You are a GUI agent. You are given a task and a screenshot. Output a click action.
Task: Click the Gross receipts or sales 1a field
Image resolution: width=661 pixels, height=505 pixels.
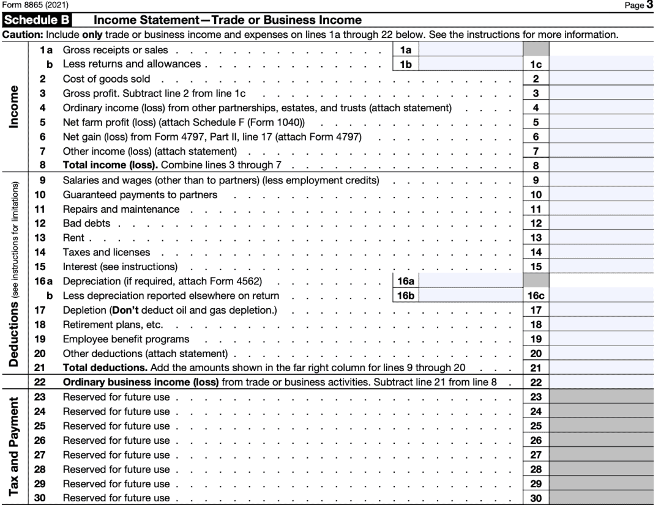tap(471, 49)
